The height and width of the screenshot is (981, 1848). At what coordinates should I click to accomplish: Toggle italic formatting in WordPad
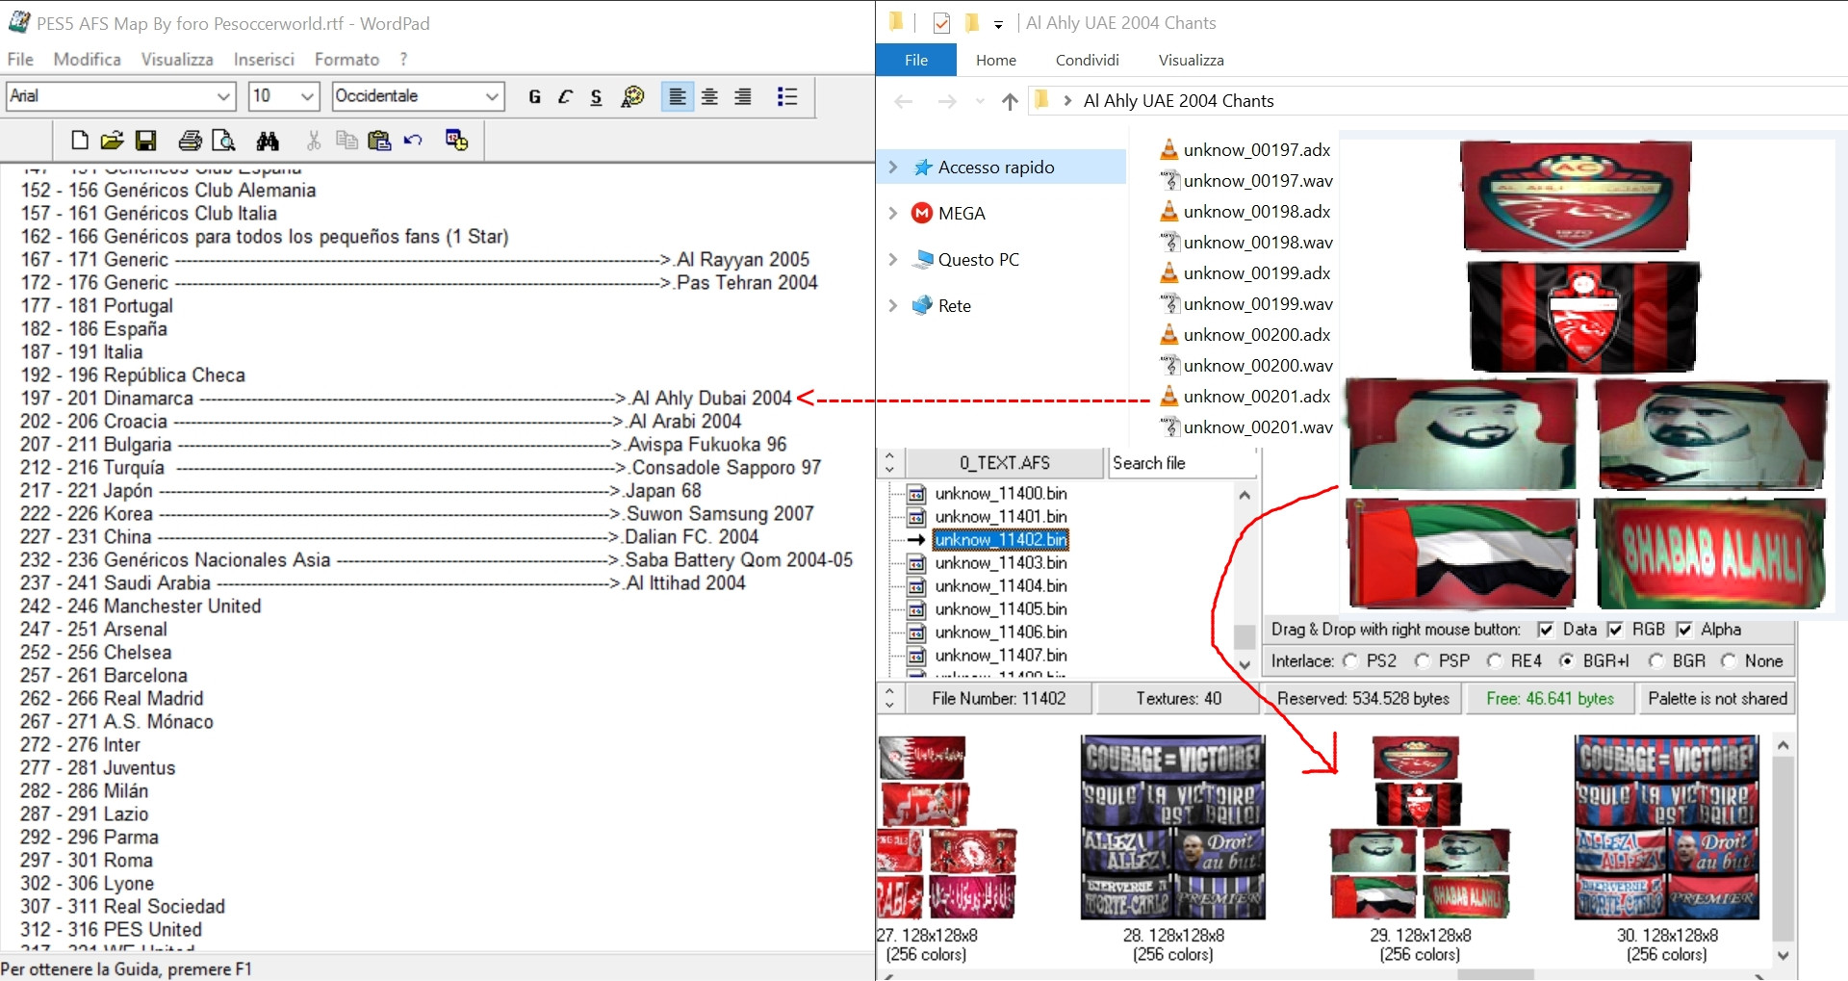565,96
